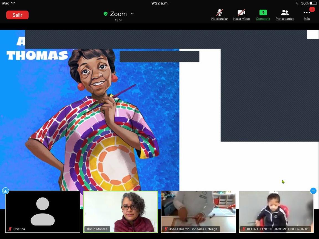Tap the battery indicator in status bar

(x=313, y=3)
